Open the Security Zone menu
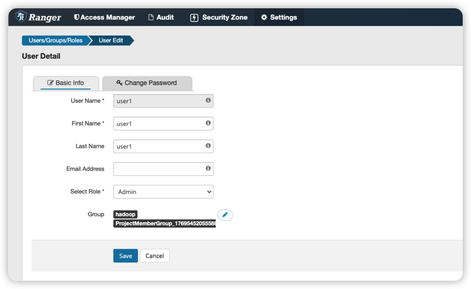471x289 pixels. click(x=219, y=17)
